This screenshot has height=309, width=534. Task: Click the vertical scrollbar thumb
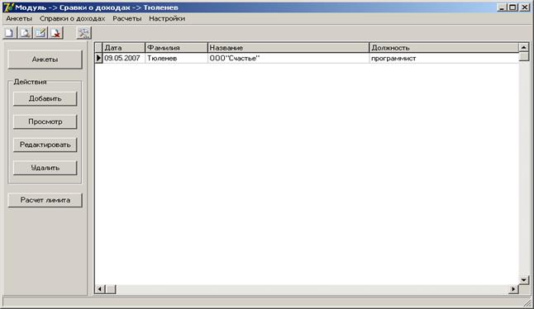point(524,56)
